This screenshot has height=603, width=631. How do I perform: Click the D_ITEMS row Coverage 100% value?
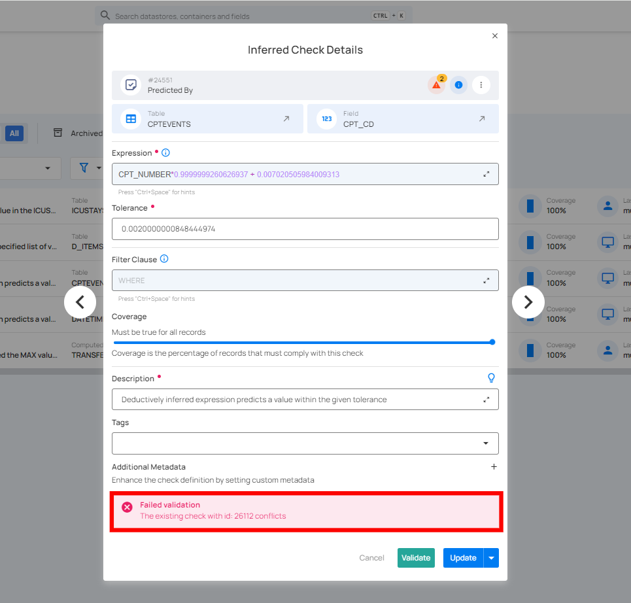(x=556, y=247)
